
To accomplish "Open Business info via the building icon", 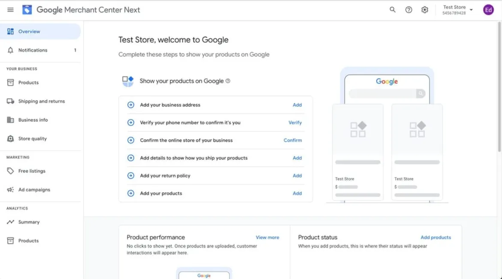I will click(10, 120).
